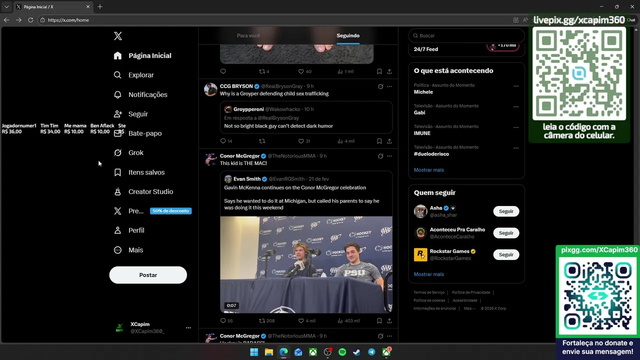This screenshot has height=360, width=640.
Task: Follow Rockstar Games account
Action: 506,254
